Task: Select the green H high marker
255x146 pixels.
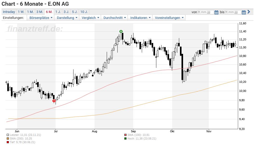Action: tap(121, 31)
